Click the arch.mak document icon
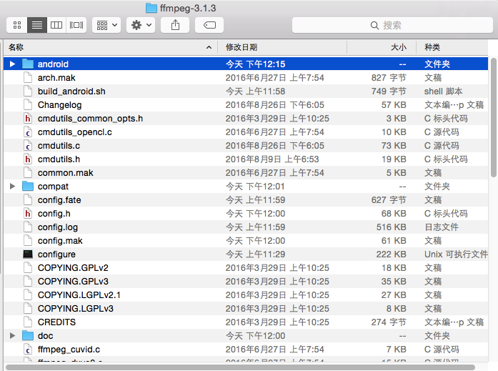The height and width of the screenshot is (371, 498). click(x=28, y=78)
